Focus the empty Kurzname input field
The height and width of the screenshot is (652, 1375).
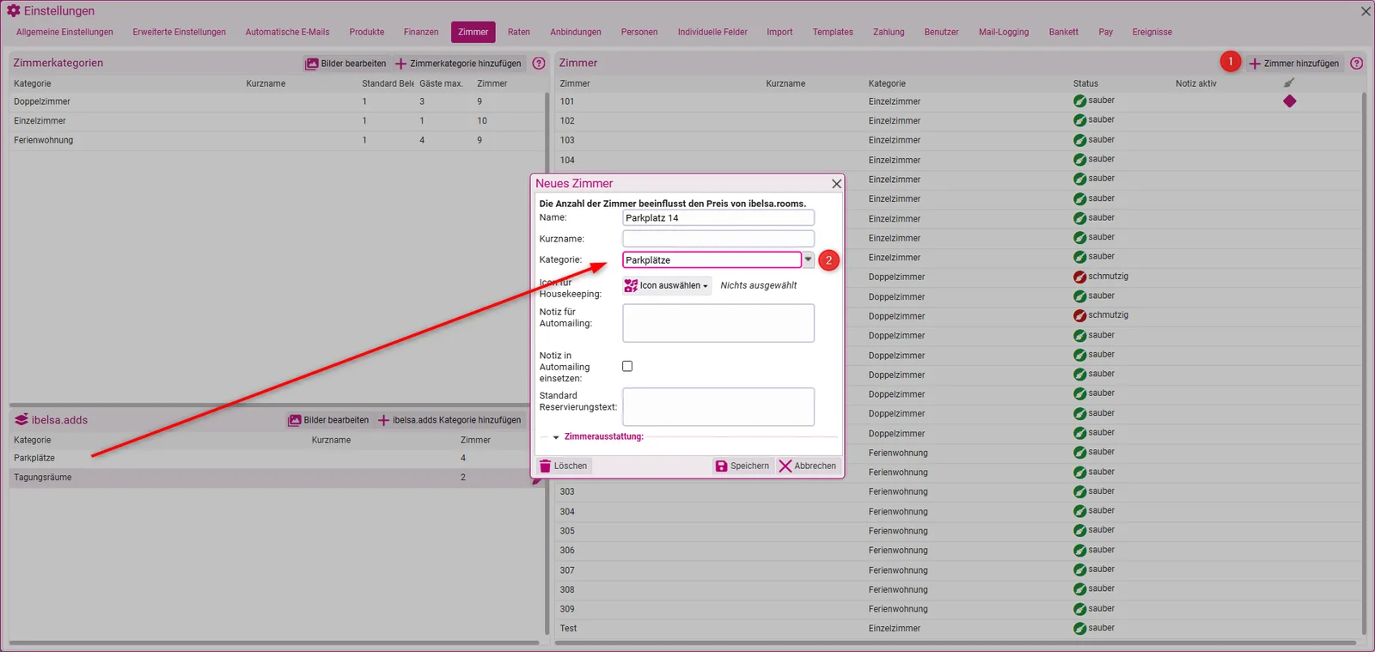point(718,239)
